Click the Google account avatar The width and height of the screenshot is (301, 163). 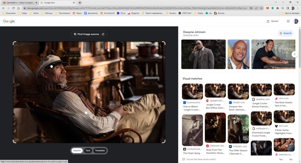[296, 21]
